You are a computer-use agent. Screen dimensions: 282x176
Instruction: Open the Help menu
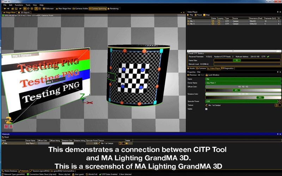(x=41, y=5)
